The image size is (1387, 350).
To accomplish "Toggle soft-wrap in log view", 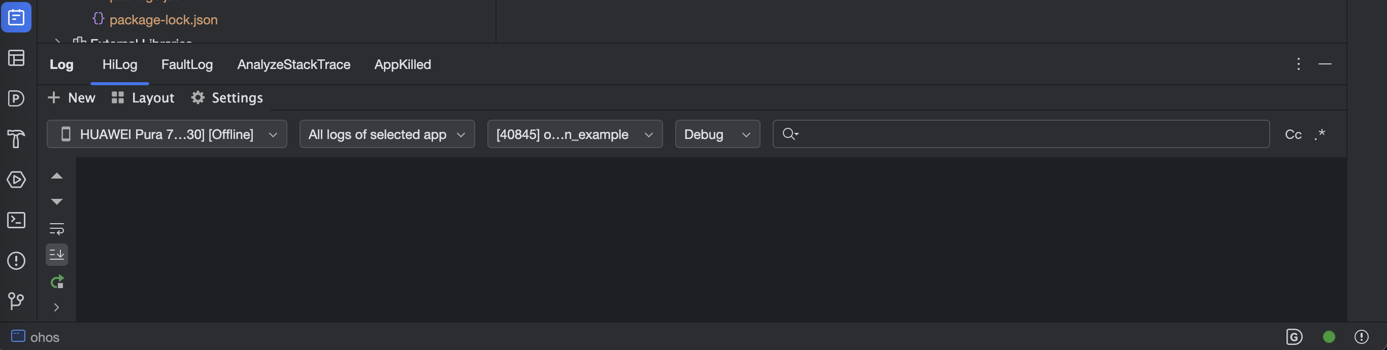I will pos(56,228).
